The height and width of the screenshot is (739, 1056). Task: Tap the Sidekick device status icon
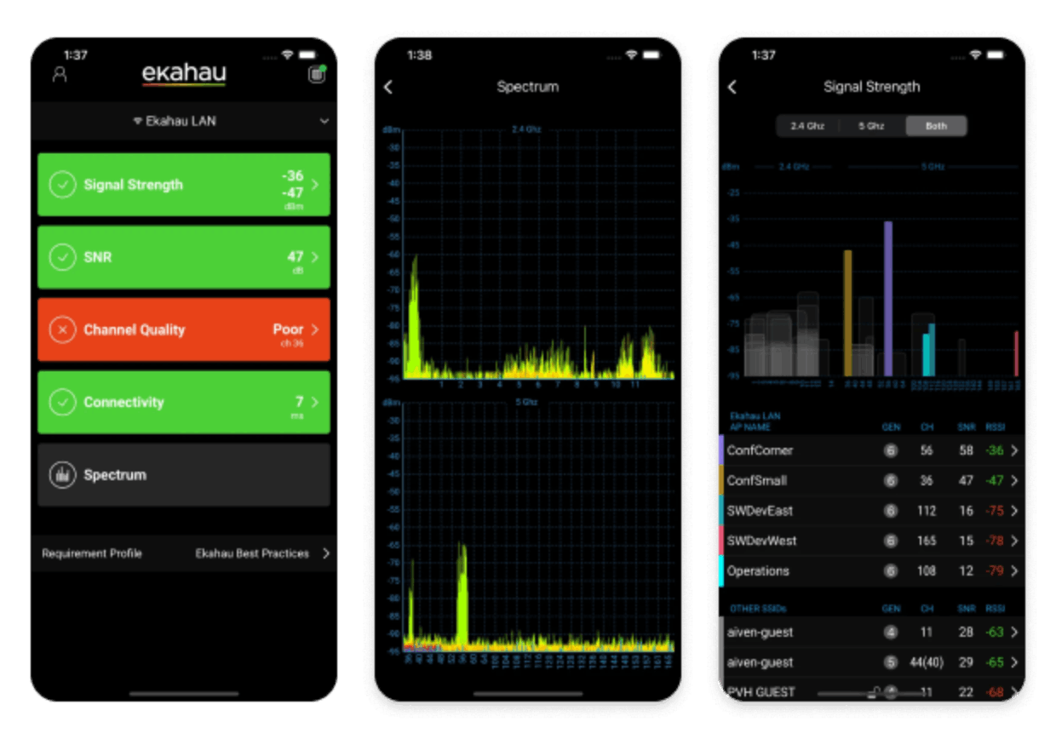tap(316, 74)
